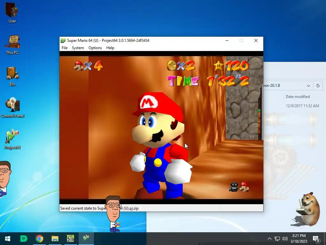Select the Control Panel desktop icon
This screenshot has width=326, height=245.
click(x=12, y=108)
